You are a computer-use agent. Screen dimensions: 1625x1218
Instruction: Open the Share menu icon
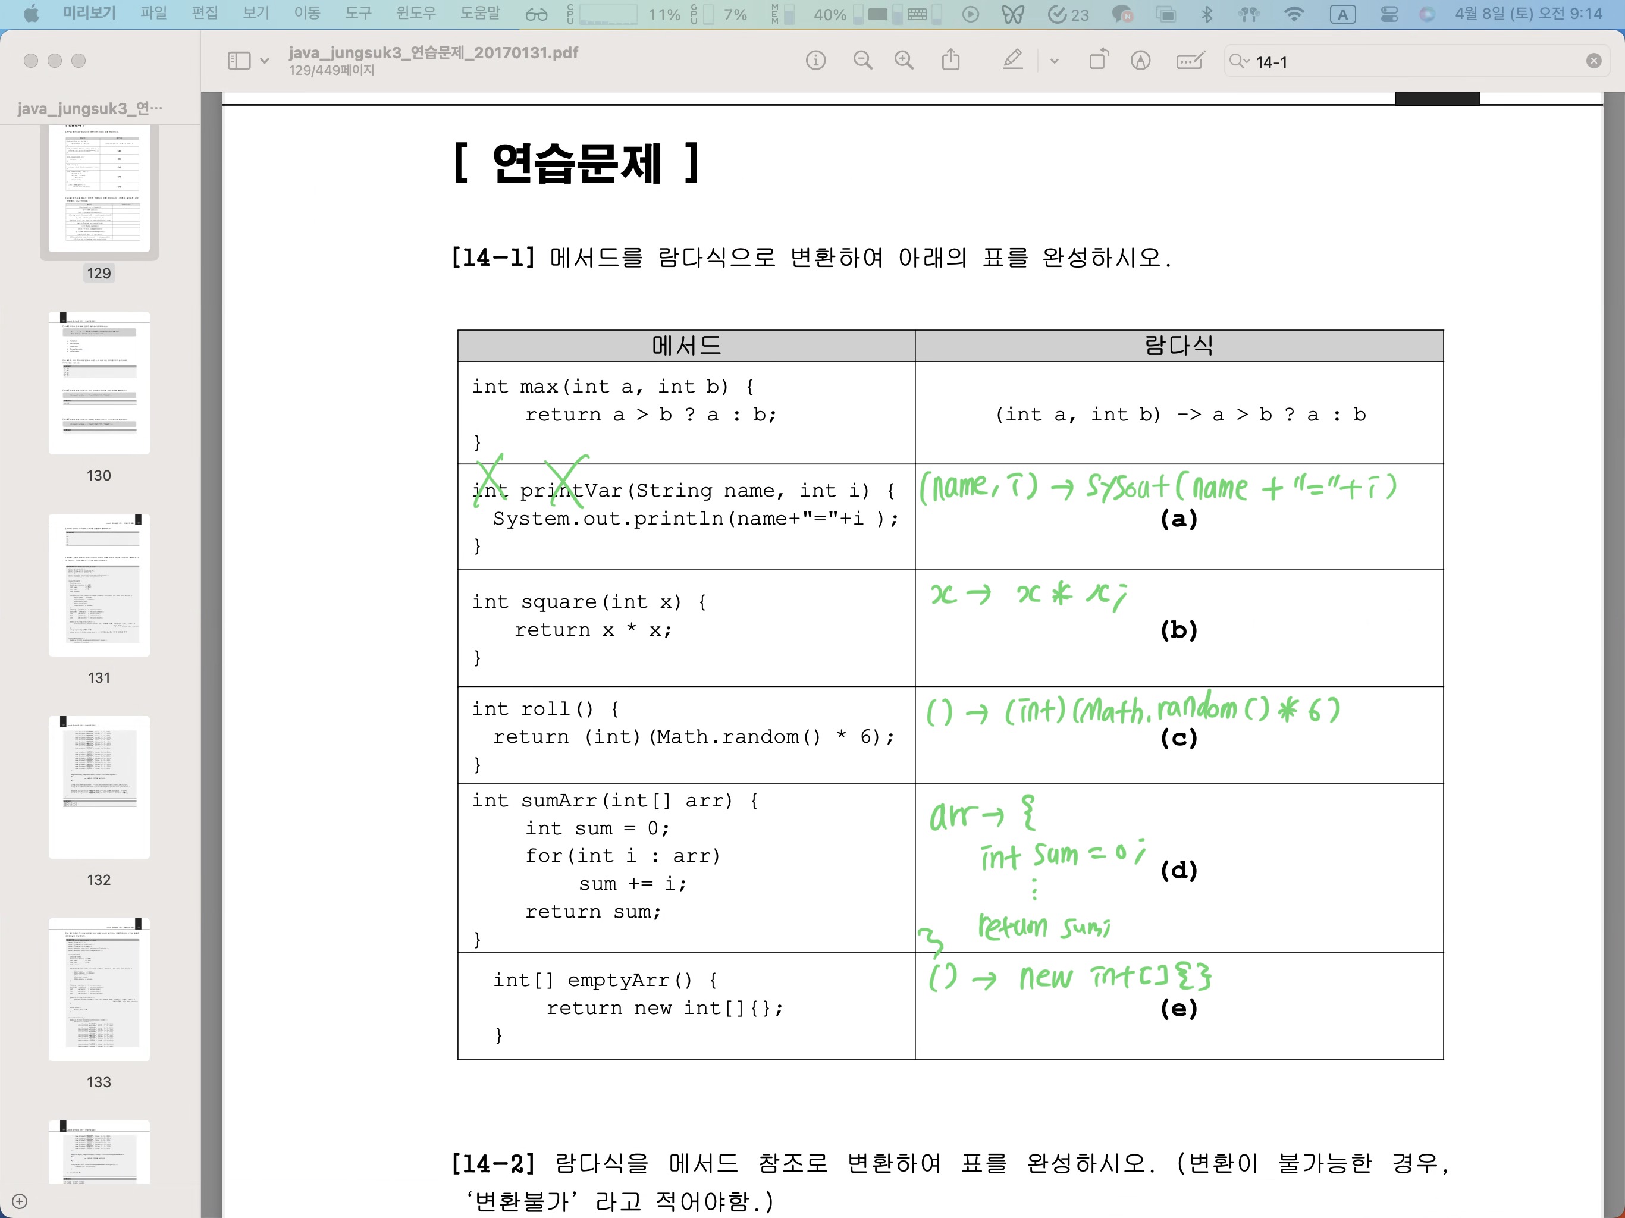[x=950, y=59]
